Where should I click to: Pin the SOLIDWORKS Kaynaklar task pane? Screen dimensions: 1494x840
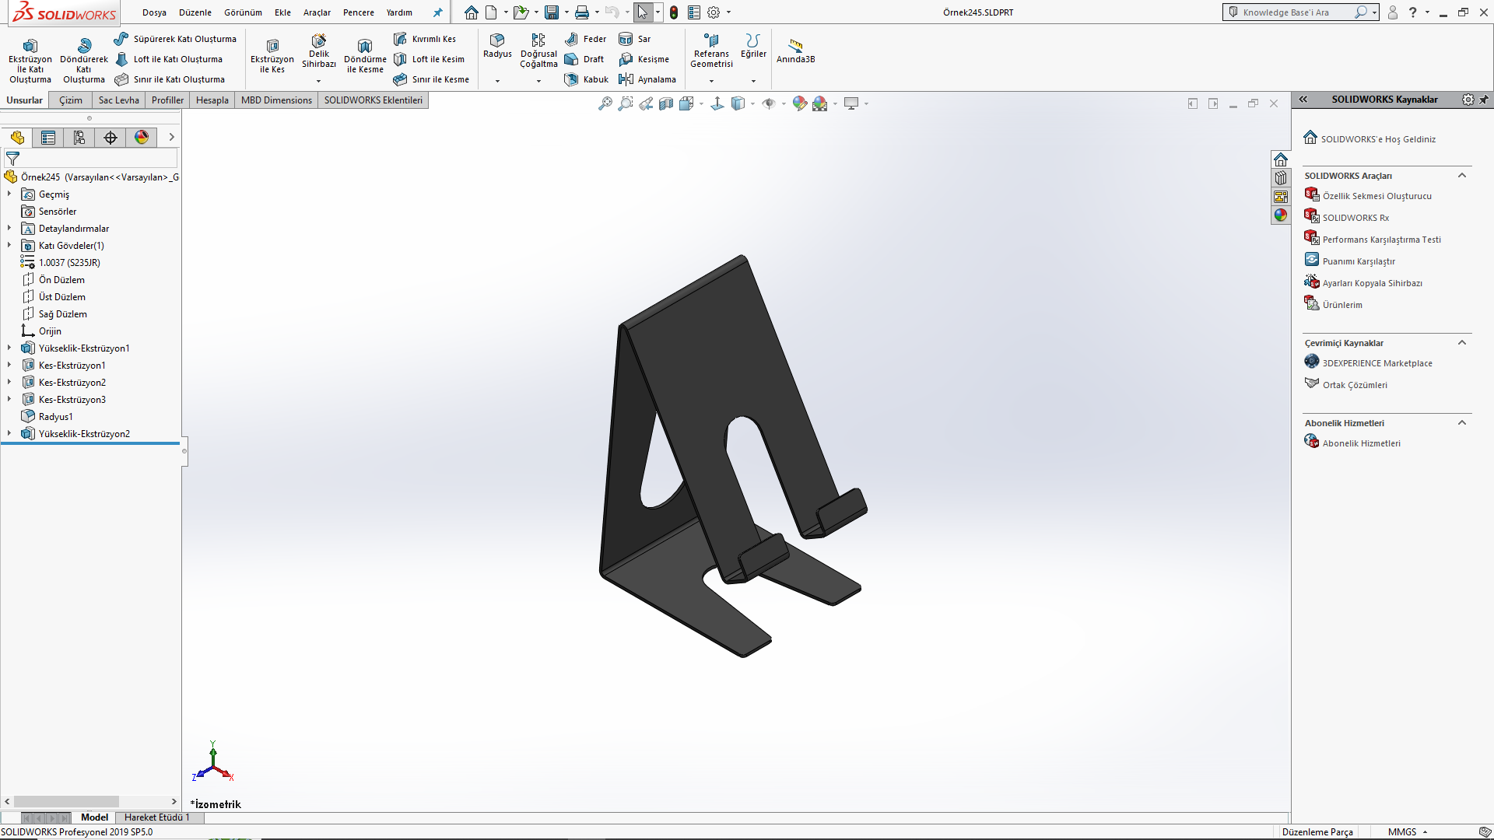click(1484, 100)
